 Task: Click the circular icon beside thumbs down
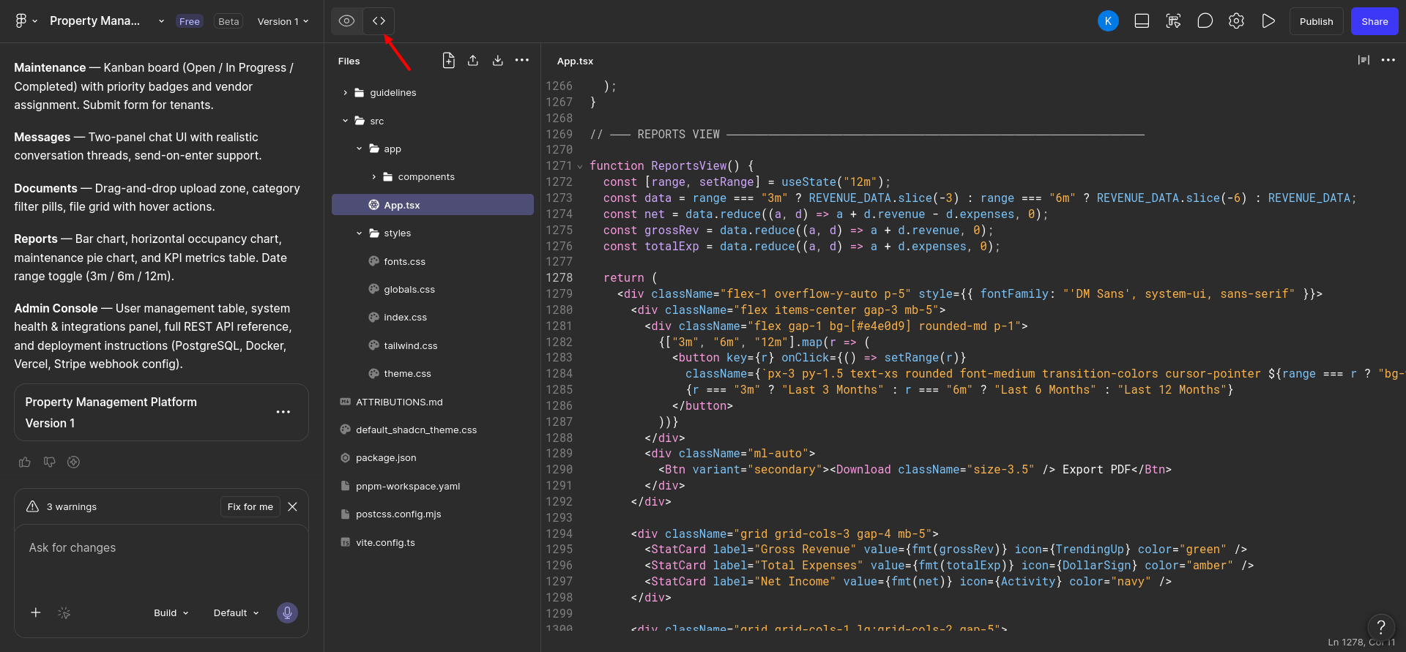click(x=73, y=462)
